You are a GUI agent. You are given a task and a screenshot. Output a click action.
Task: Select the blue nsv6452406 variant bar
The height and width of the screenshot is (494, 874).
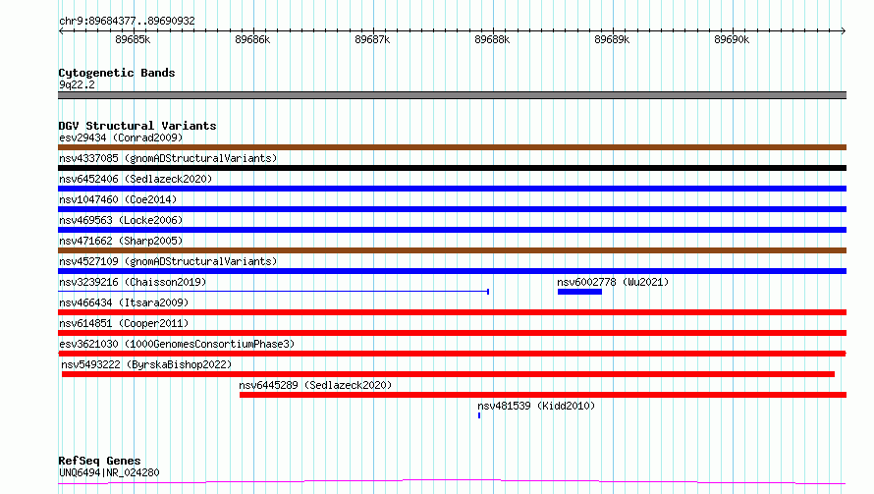click(x=452, y=189)
